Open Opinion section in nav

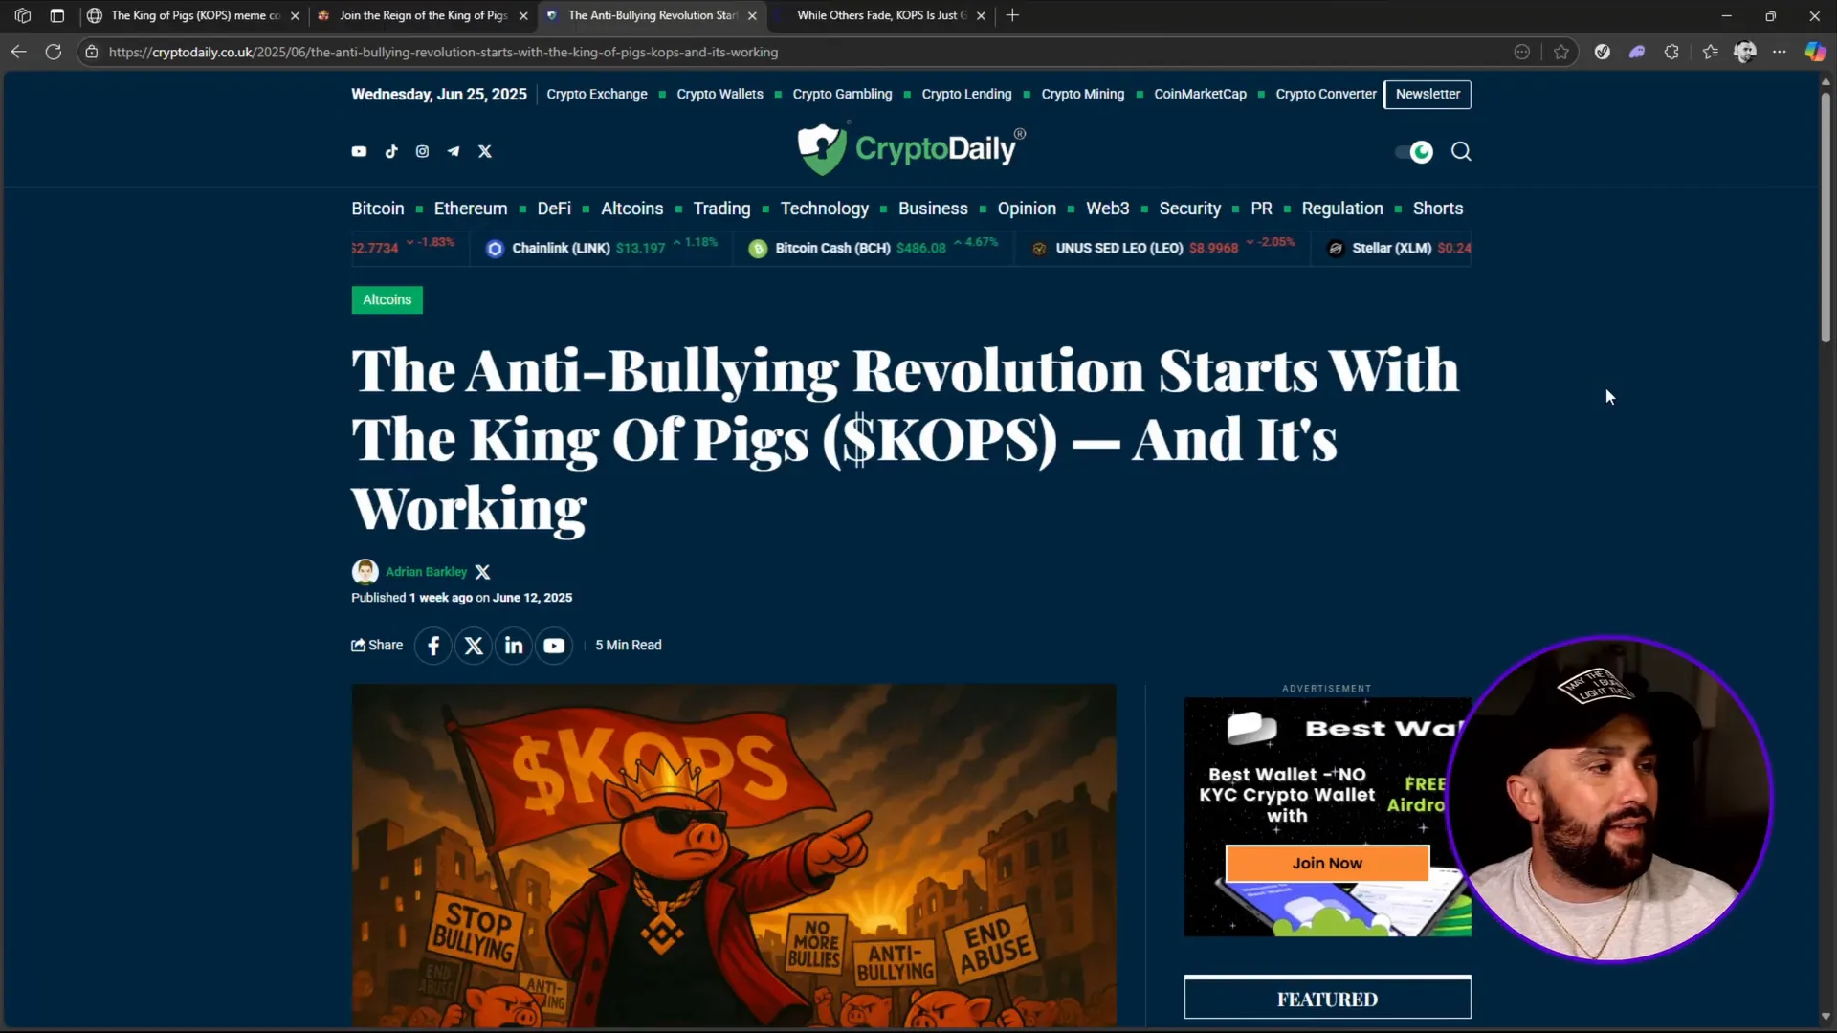pos(1027,209)
